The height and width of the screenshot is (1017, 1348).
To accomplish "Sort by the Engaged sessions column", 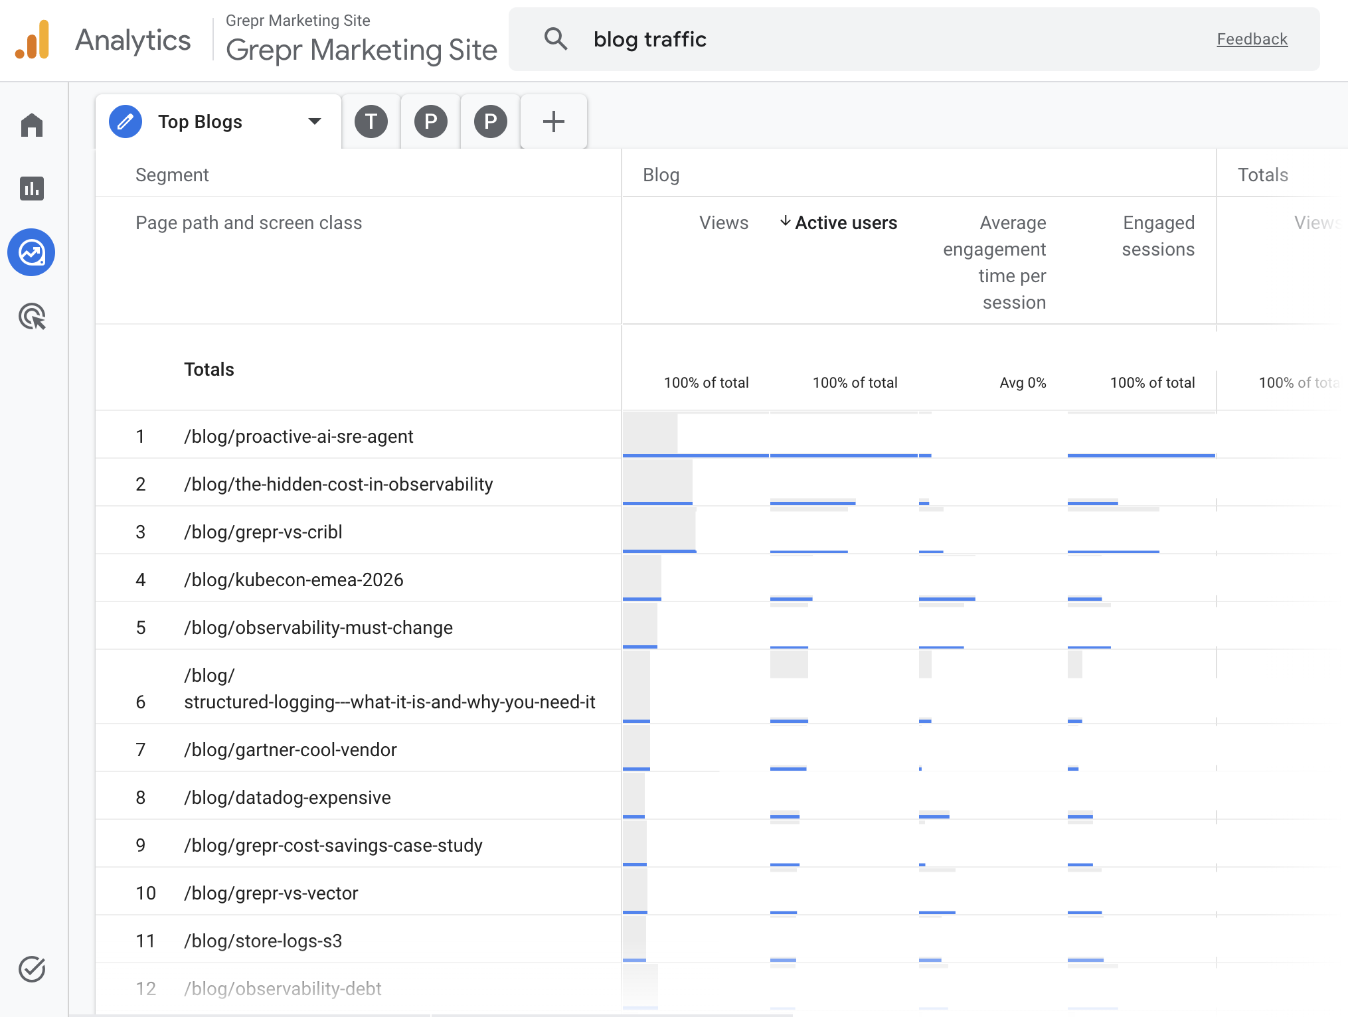I will [1158, 236].
